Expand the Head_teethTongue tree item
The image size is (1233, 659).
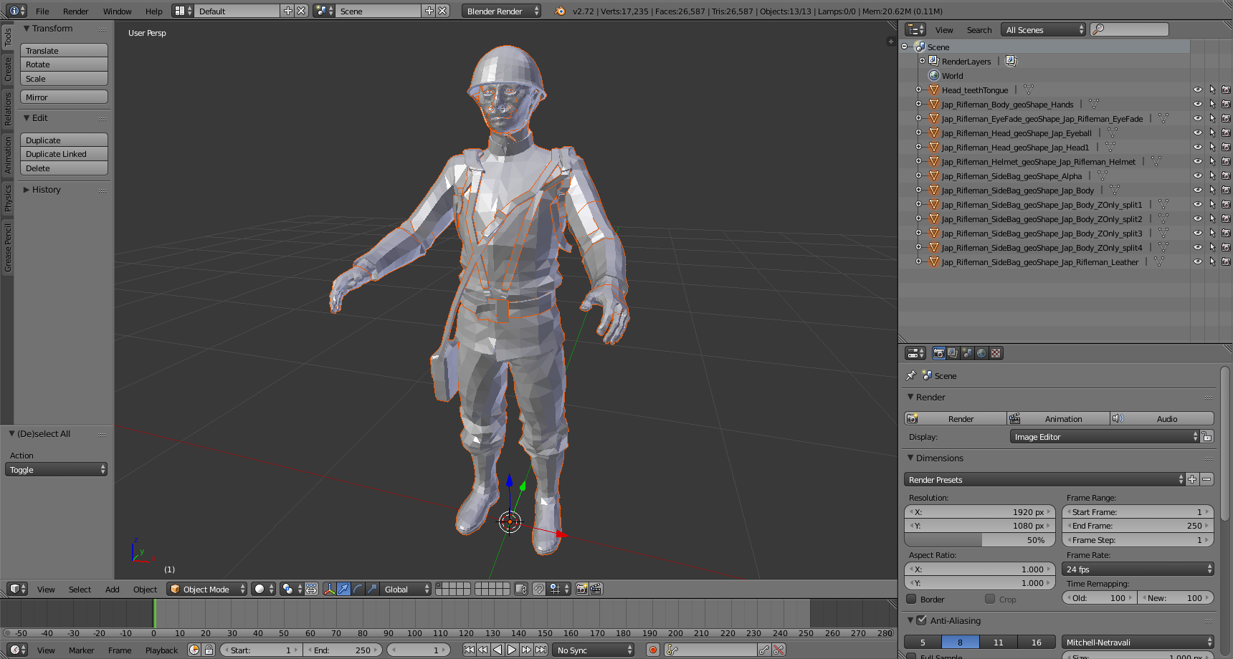click(x=918, y=90)
